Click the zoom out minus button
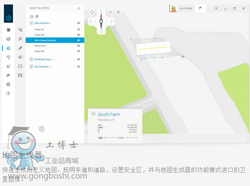The width and height of the screenshot is (250, 186). 110,12
